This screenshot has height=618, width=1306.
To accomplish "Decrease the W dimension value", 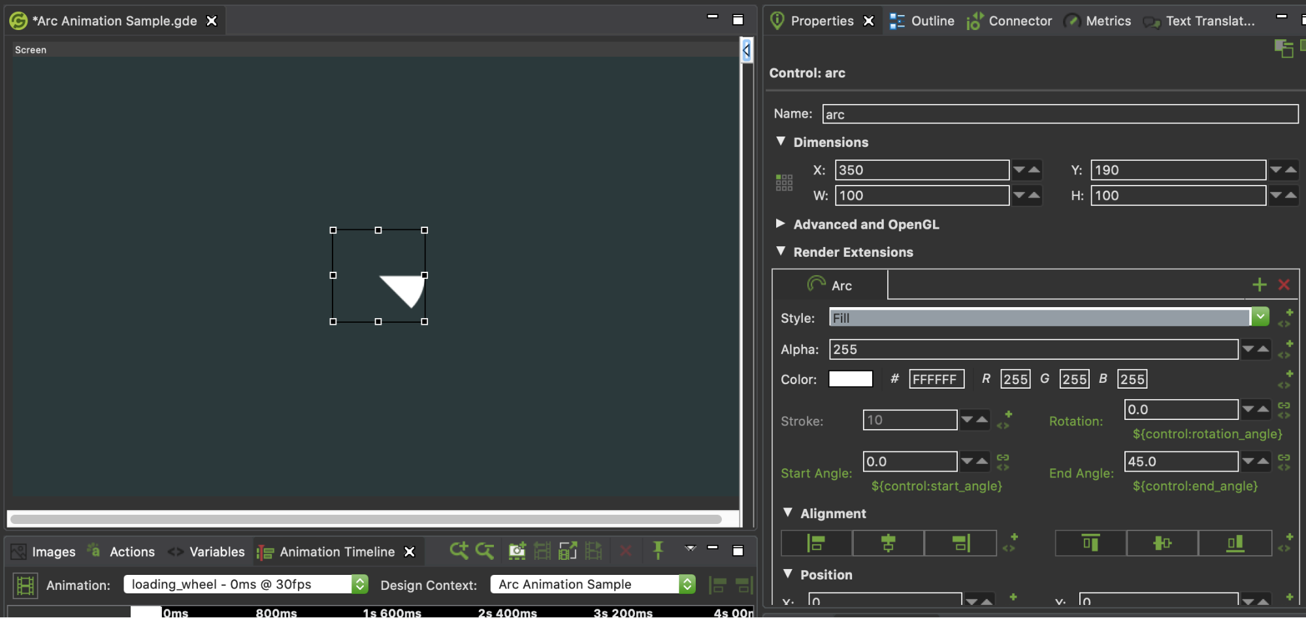I will tap(1019, 195).
